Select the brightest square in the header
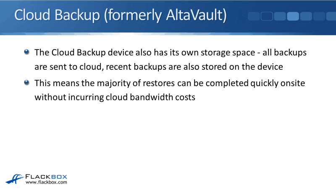The image size is (336, 189). (x=293, y=16)
